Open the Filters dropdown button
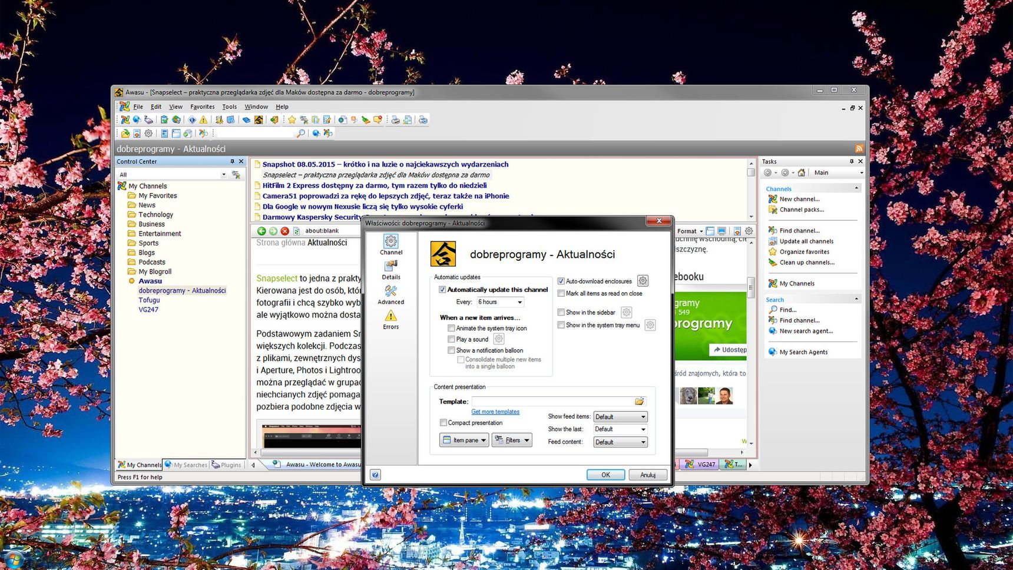This screenshot has height=570, width=1013. (x=512, y=440)
